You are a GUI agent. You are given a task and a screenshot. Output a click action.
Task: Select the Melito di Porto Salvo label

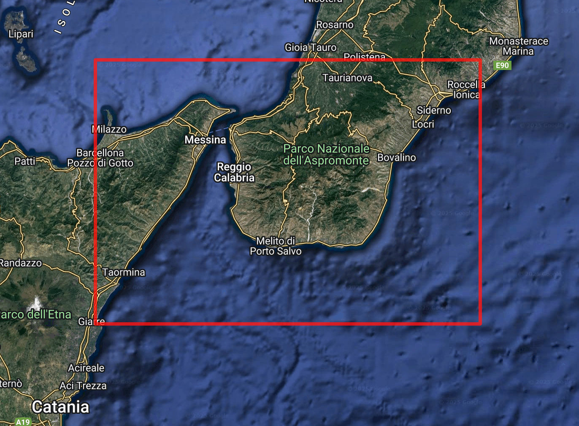point(276,246)
